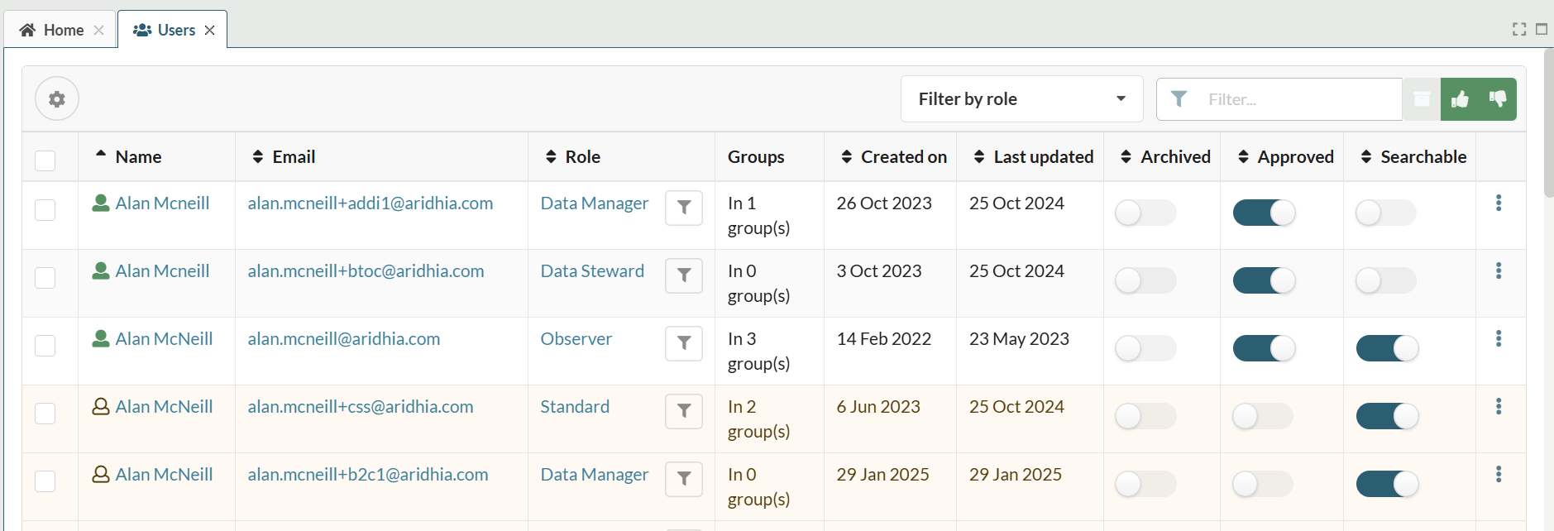Open the Filter by role dropdown
This screenshot has width=1554, height=531.
1021,99
